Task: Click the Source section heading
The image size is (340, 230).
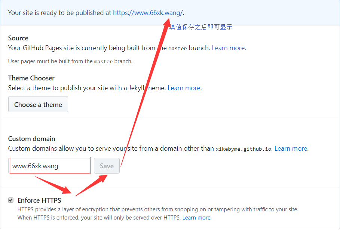Action: (18, 38)
